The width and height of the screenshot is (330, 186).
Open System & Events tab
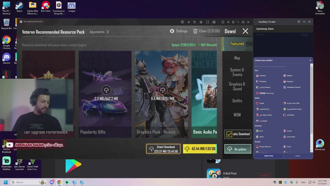237,72
